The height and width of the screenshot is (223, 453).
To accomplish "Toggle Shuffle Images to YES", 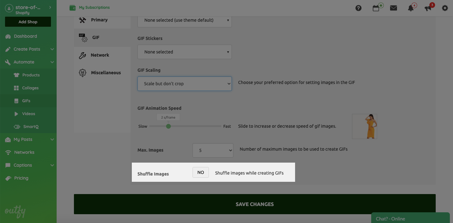I will point(200,172).
